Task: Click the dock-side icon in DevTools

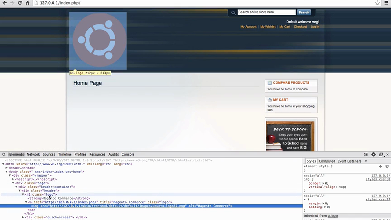Action: [381, 154]
